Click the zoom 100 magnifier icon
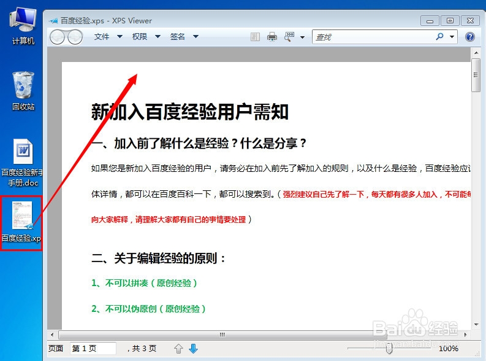Screen dimensions: 486x361 click(289, 37)
